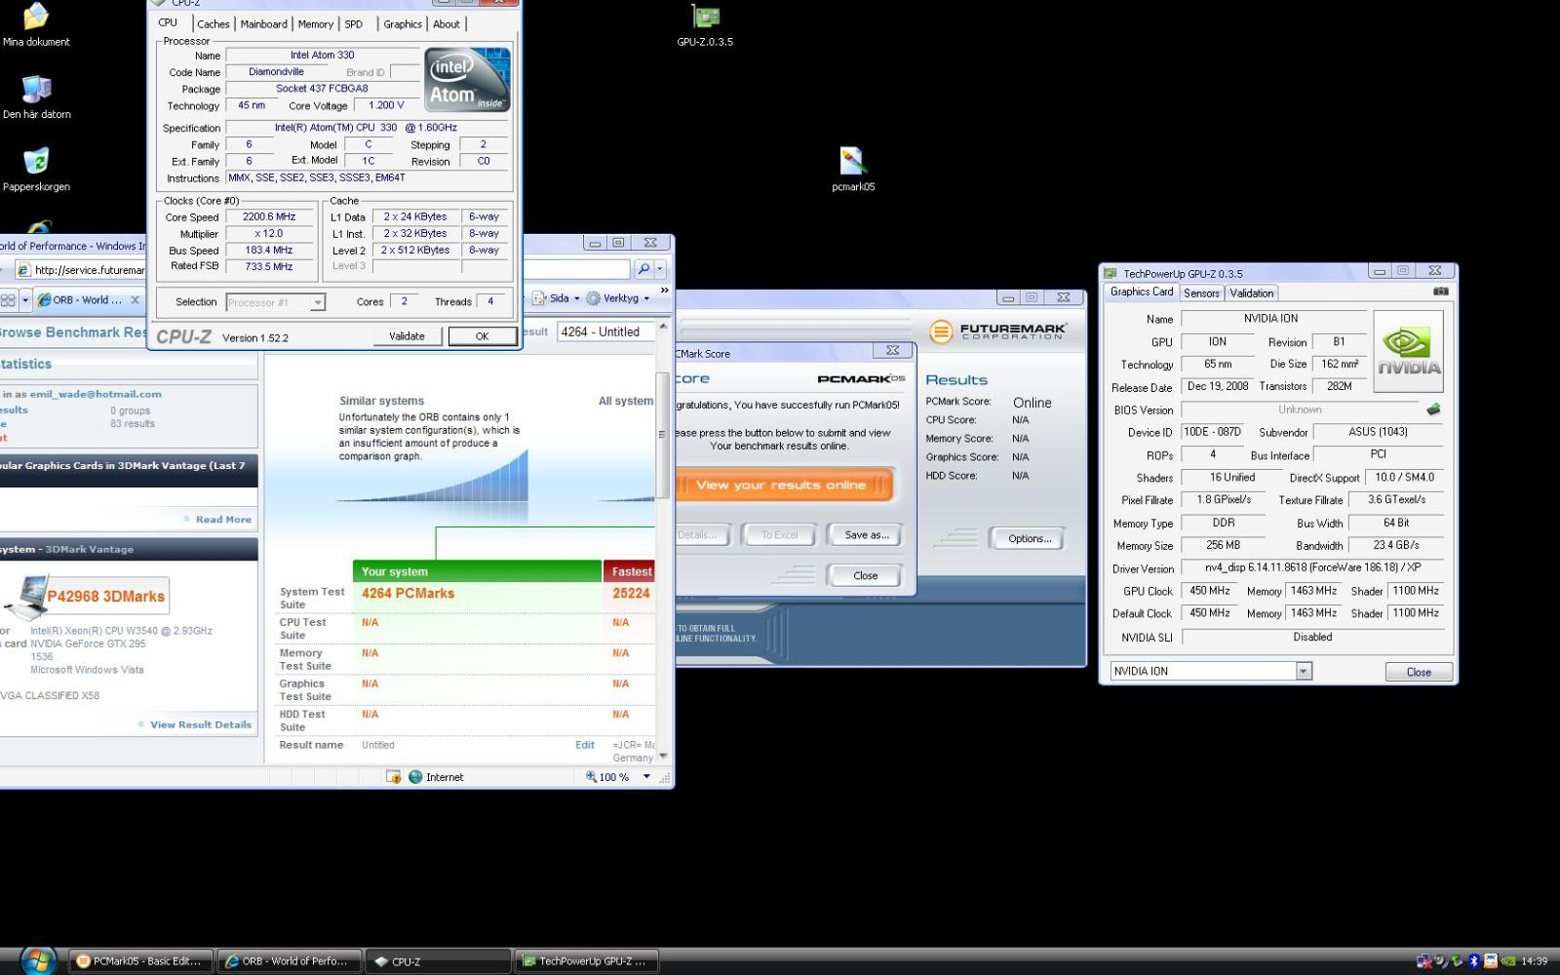1560x975 pixels.
Task: Click the GPU-Z screenshot camera icon
Action: (x=1440, y=292)
